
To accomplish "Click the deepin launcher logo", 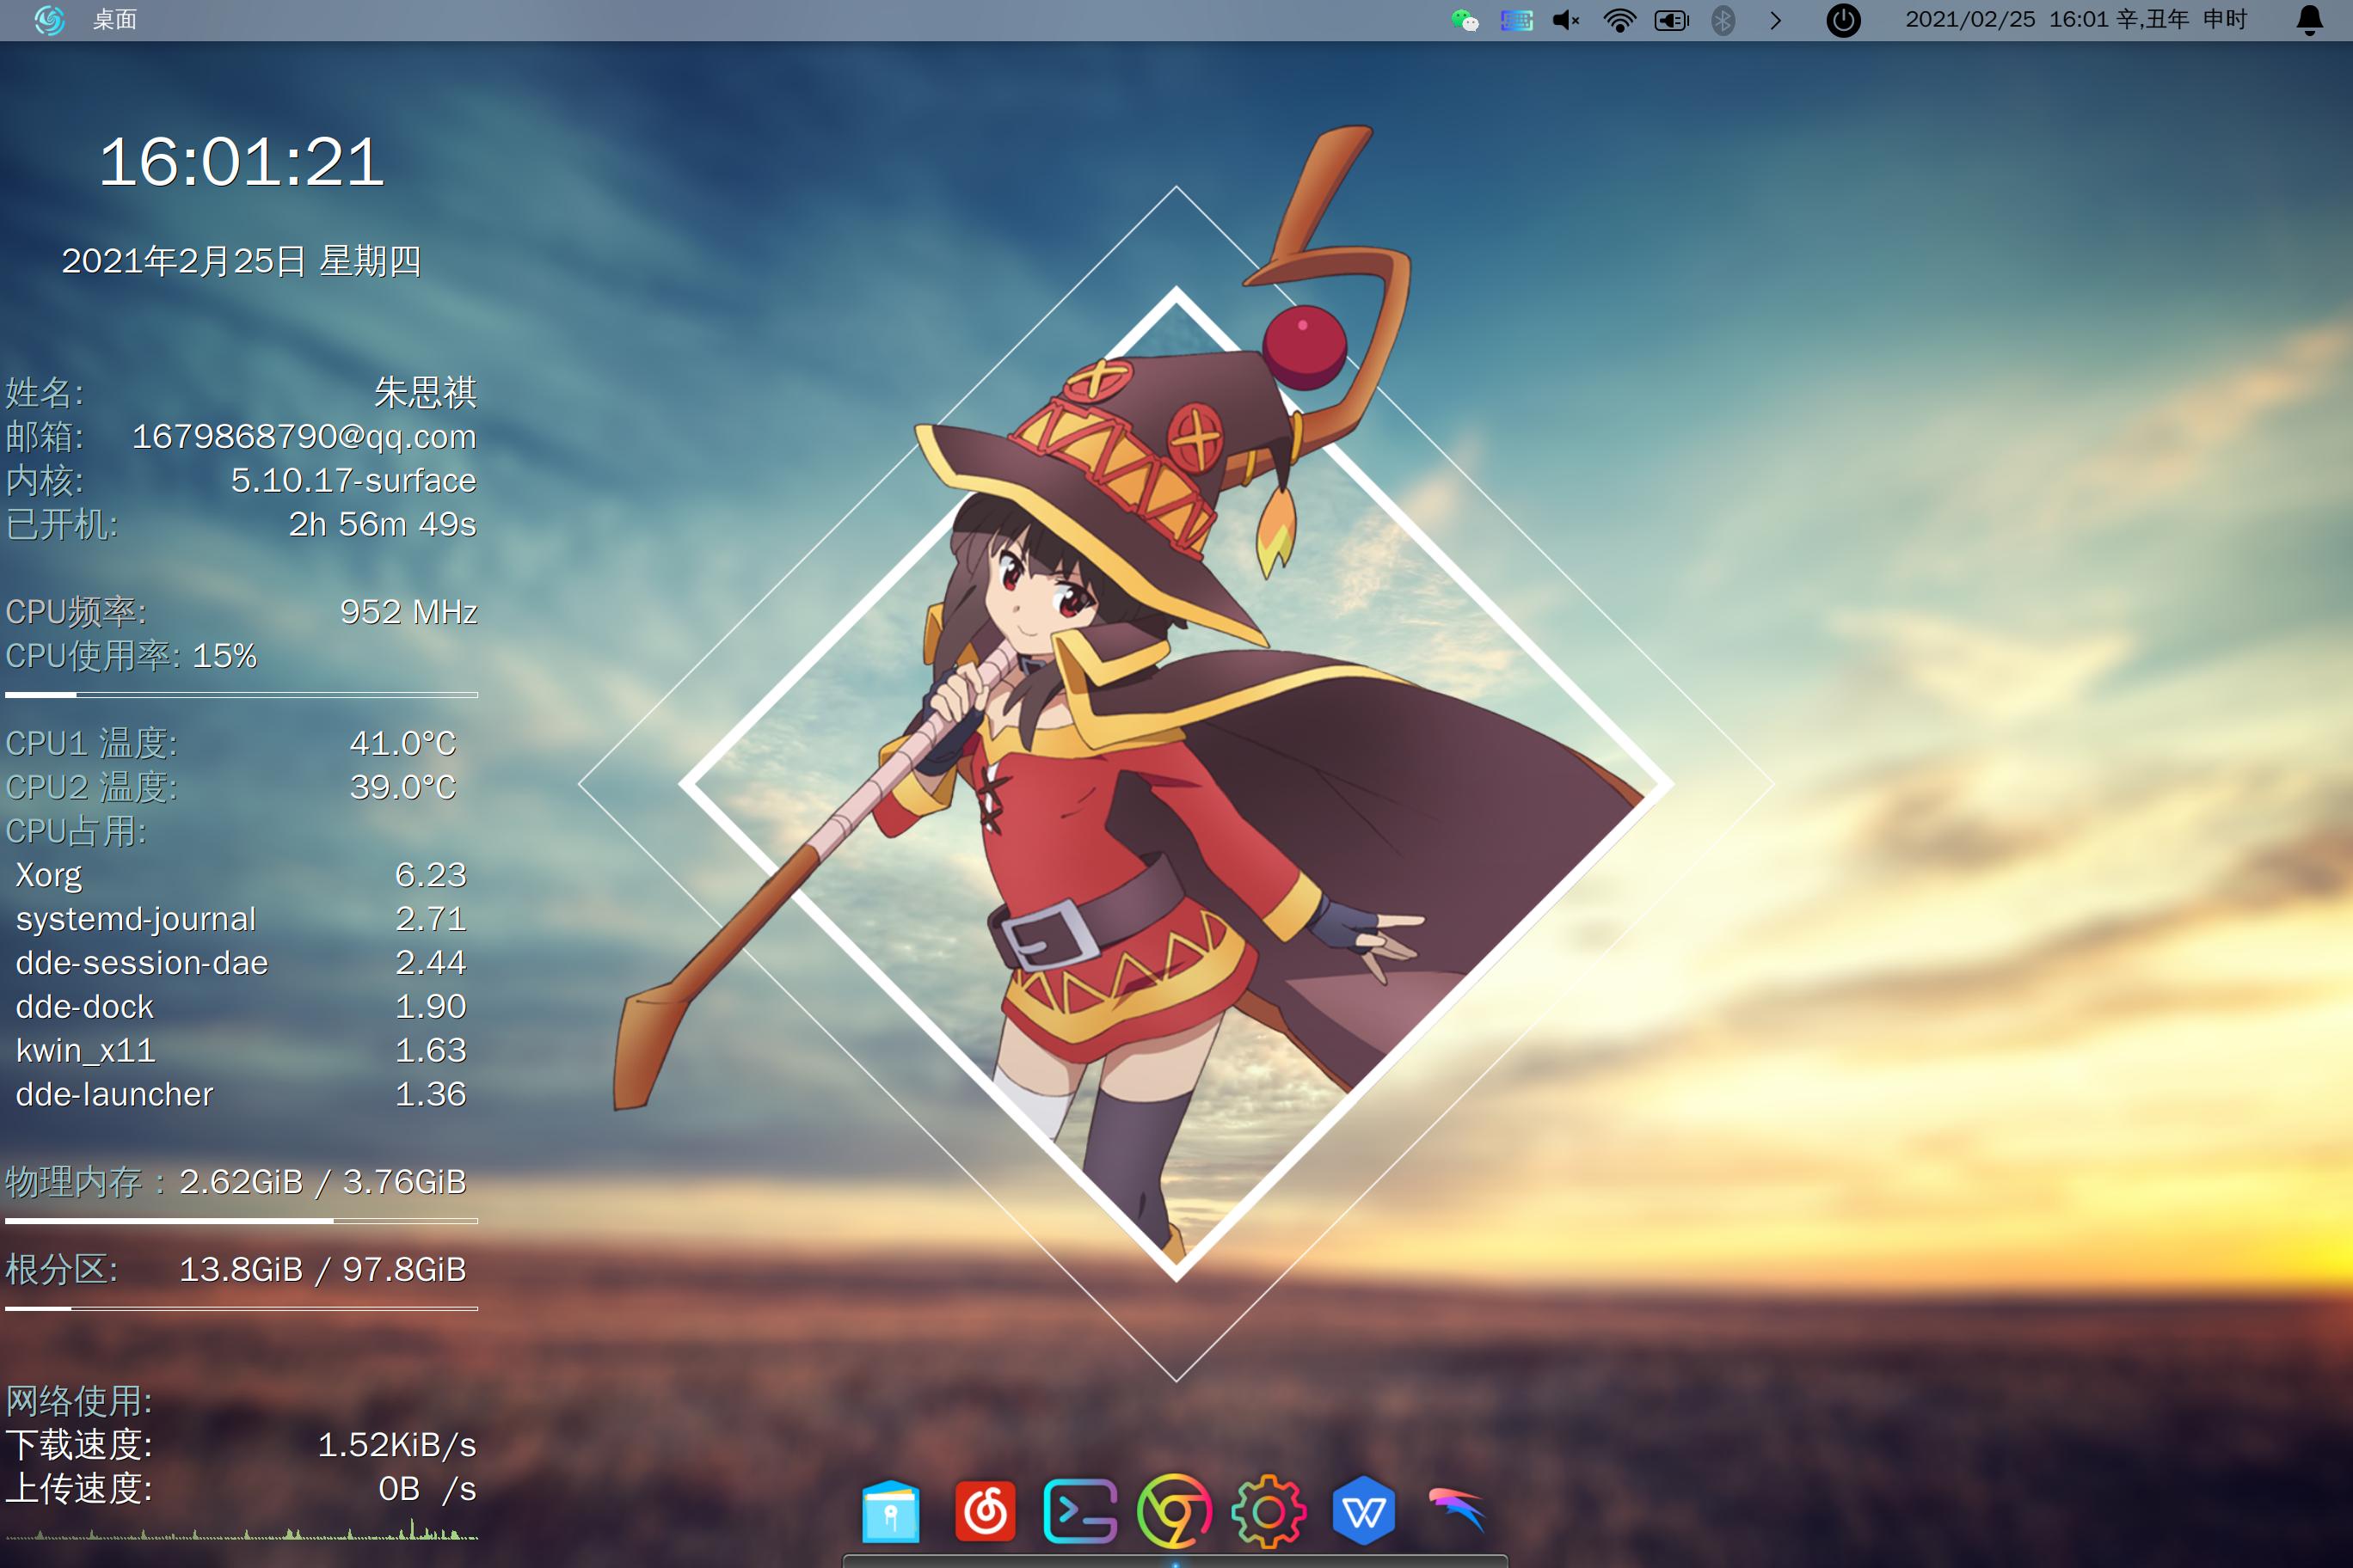I will click(49, 20).
